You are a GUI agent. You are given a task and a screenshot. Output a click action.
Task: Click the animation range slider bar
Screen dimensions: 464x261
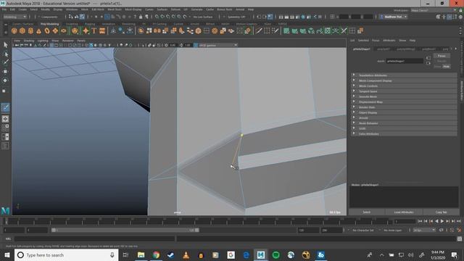point(125,230)
